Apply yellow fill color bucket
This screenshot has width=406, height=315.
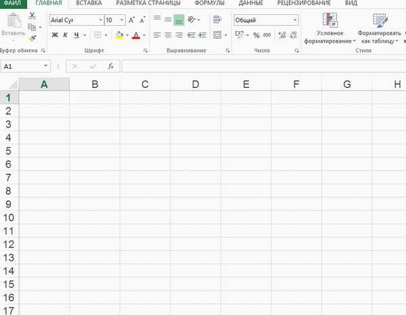pos(119,35)
